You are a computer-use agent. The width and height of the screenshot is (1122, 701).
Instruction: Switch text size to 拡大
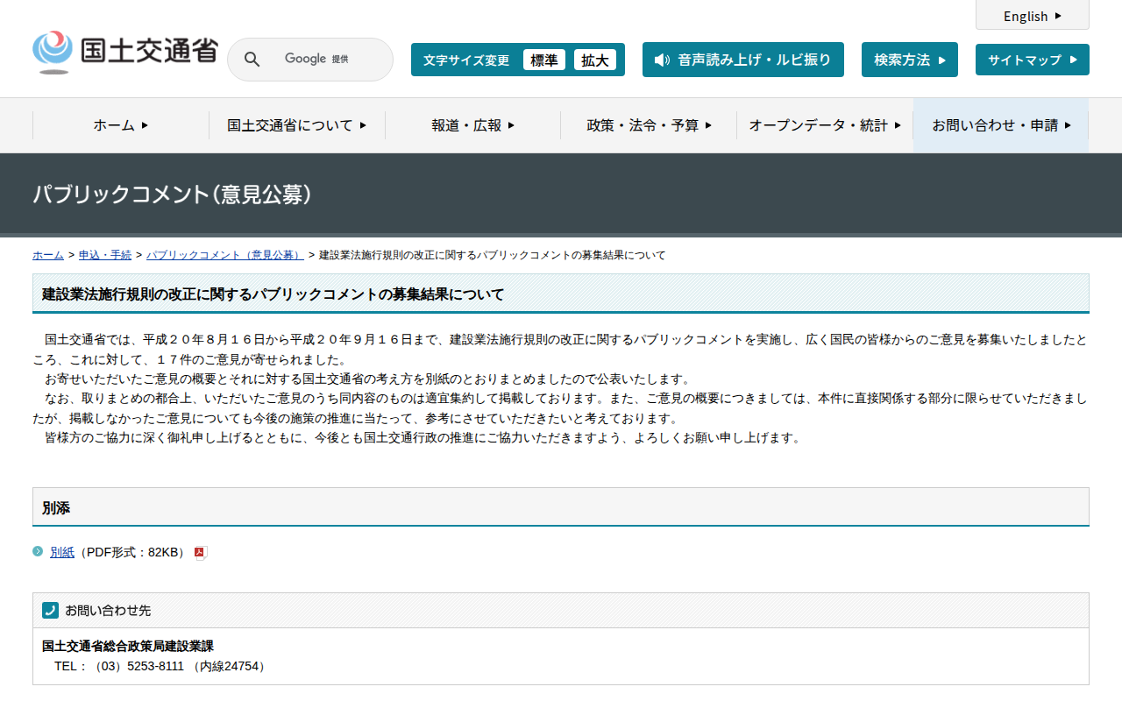tap(595, 60)
